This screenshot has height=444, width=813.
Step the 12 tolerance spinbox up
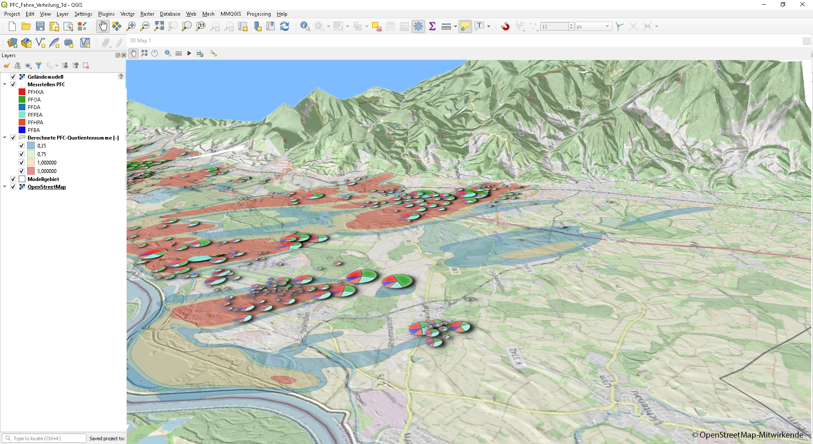tap(571, 25)
